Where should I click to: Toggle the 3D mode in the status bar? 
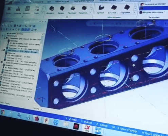(113, 127)
